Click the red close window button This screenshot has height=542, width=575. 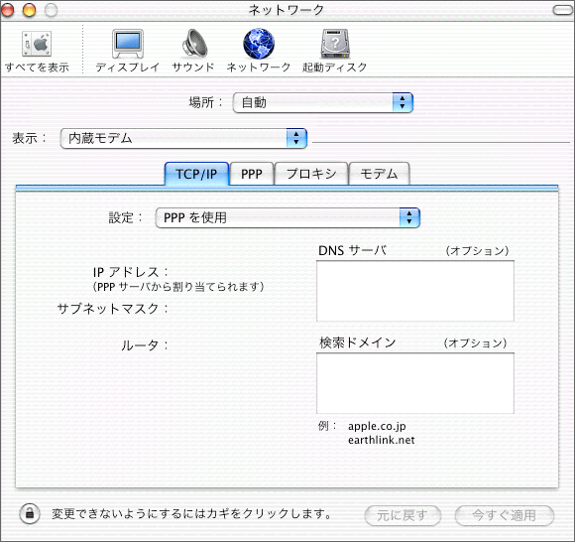7,10
